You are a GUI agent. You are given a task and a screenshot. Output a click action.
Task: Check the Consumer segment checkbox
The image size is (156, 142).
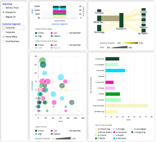coord(4,28)
